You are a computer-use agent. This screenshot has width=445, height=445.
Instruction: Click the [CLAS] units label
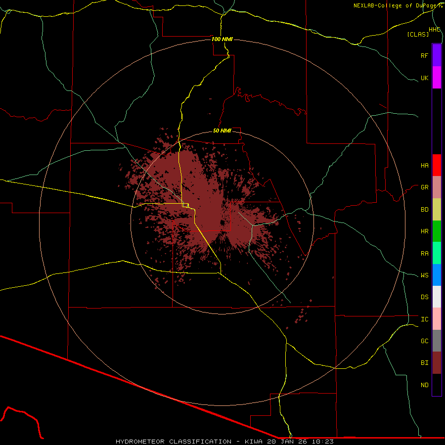418,34
